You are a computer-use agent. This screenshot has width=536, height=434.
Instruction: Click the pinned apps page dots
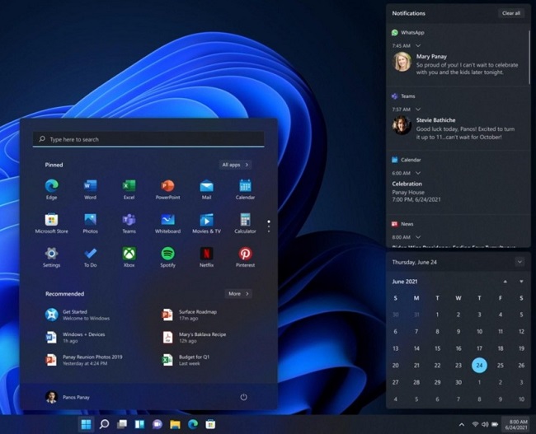[269, 226]
